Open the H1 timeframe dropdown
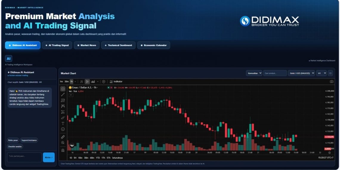The image size is (340, 170). (321, 73)
